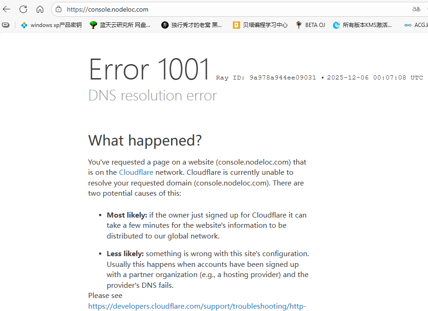Open the ACG bookmark at bar's end
The height and width of the screenshot is (311, 428).
(x=416, y=25)
